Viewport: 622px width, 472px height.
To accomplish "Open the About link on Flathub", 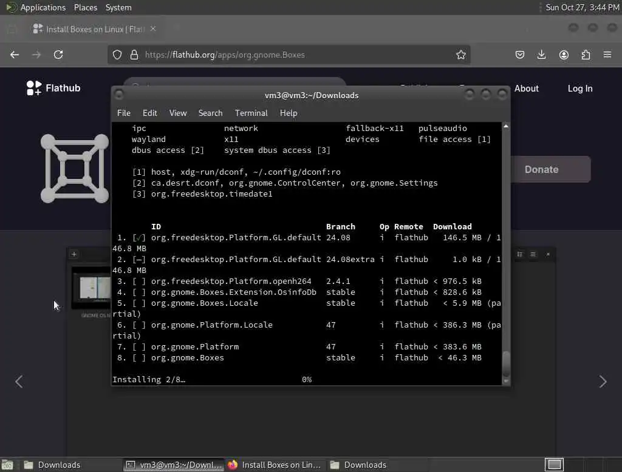I will [527, 89].
